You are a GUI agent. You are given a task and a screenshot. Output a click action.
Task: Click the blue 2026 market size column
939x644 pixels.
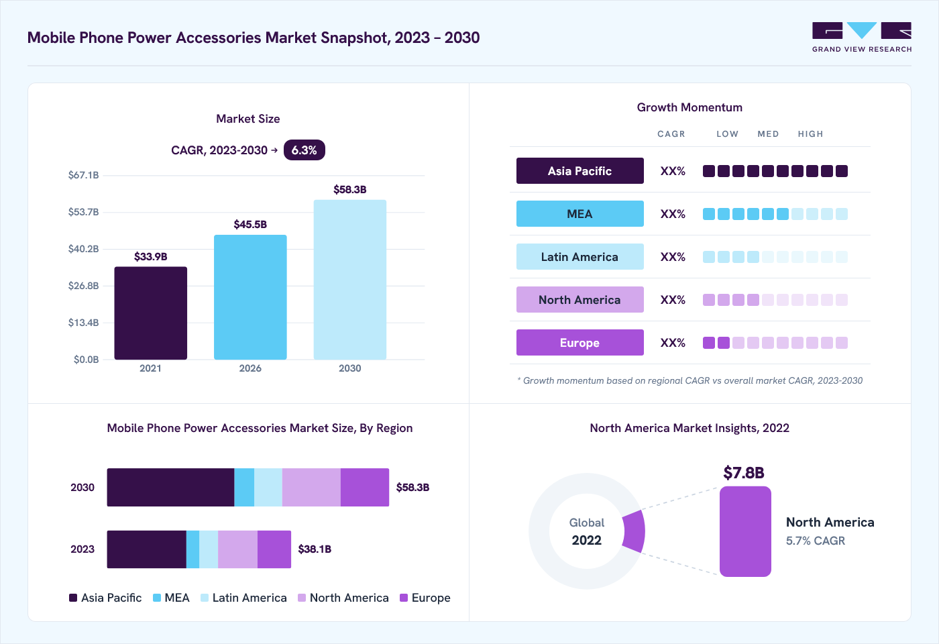(250, 297)
